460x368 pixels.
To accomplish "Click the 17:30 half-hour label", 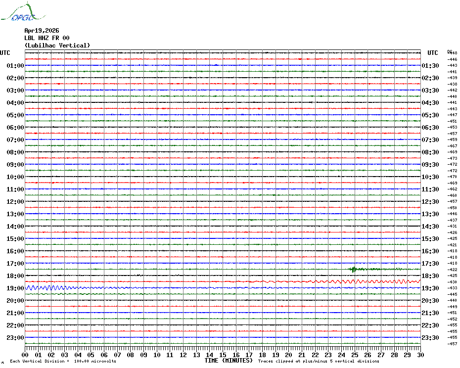I will (x=430, y=263).
